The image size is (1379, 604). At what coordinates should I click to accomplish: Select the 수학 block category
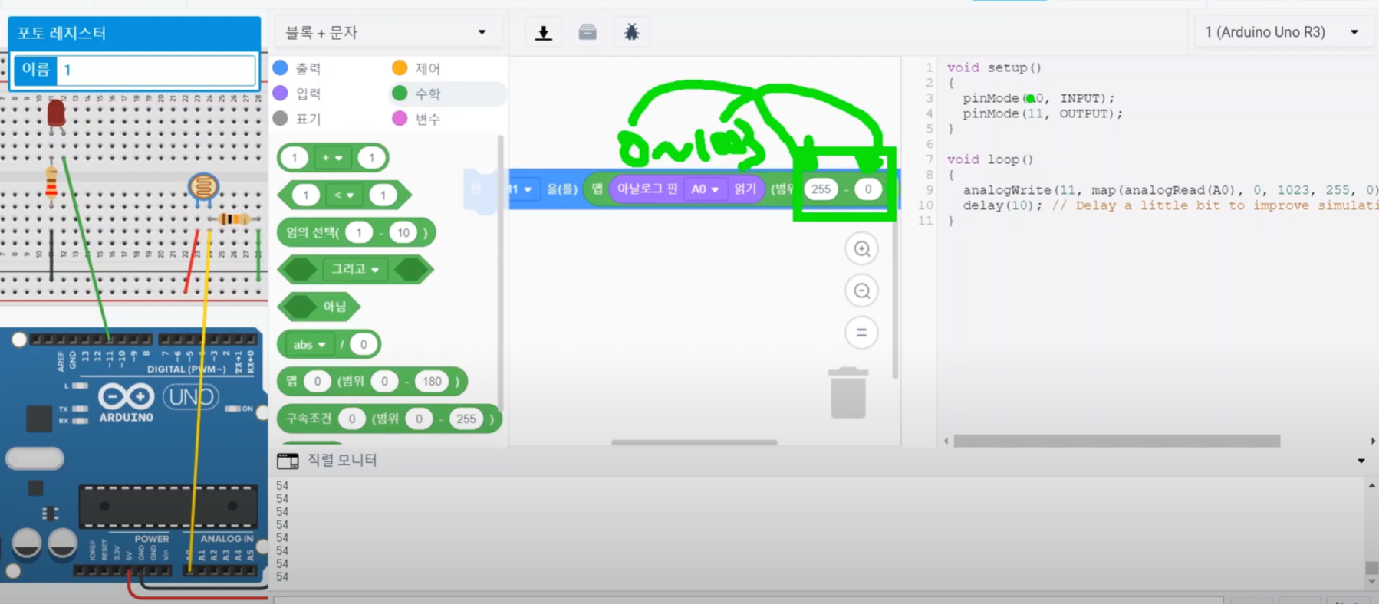448,94
